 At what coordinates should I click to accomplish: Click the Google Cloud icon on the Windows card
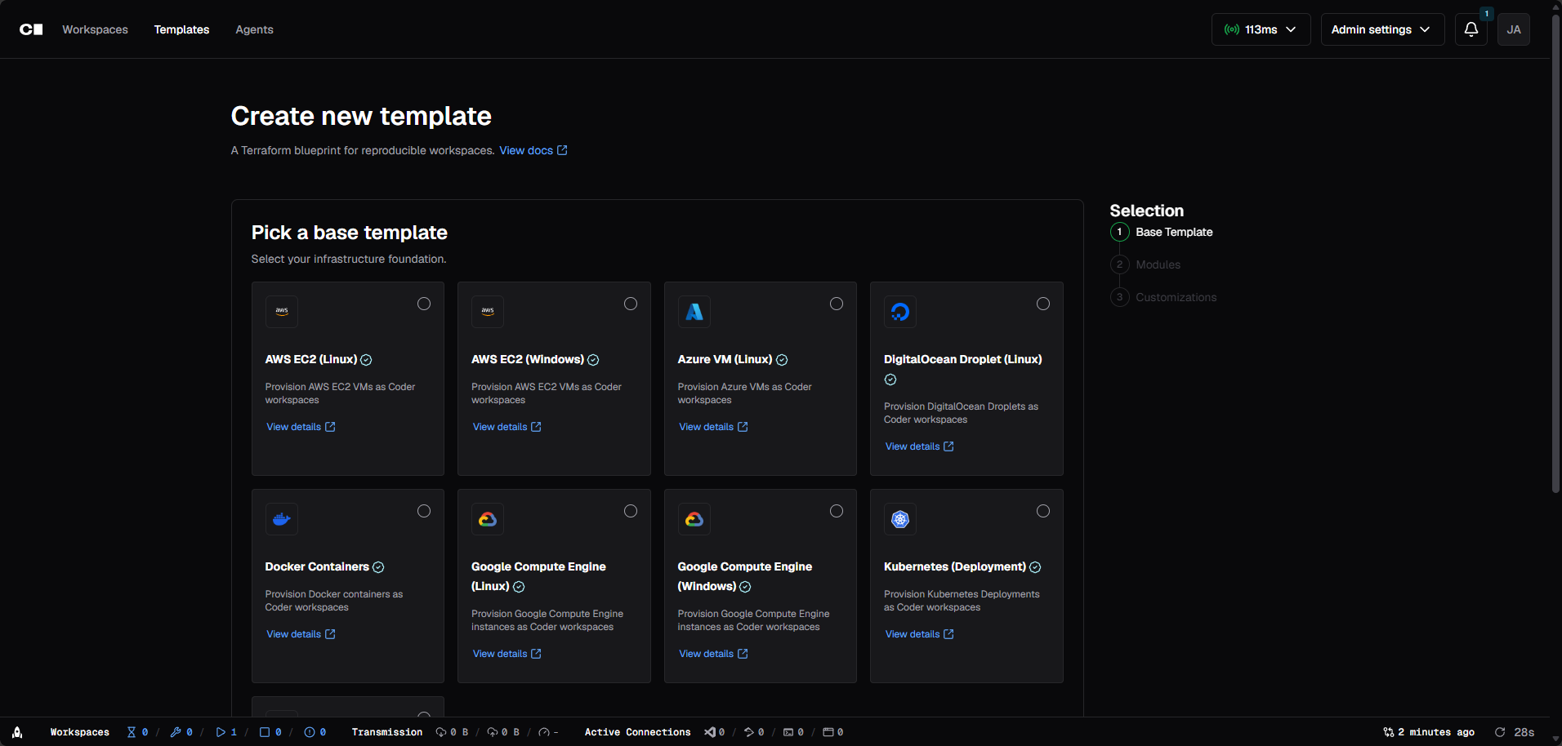click(694, 519)
